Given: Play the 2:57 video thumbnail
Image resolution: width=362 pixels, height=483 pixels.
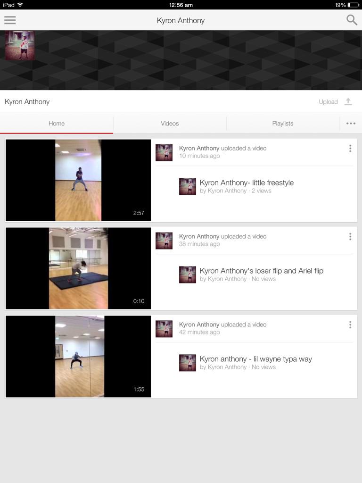Looking at the screenshot, I should click(x=78, y=180).
